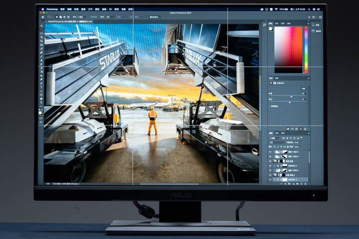359x239 pixels.
Task: Click macOS Spotlight search icon
Action: coord(309,9)
